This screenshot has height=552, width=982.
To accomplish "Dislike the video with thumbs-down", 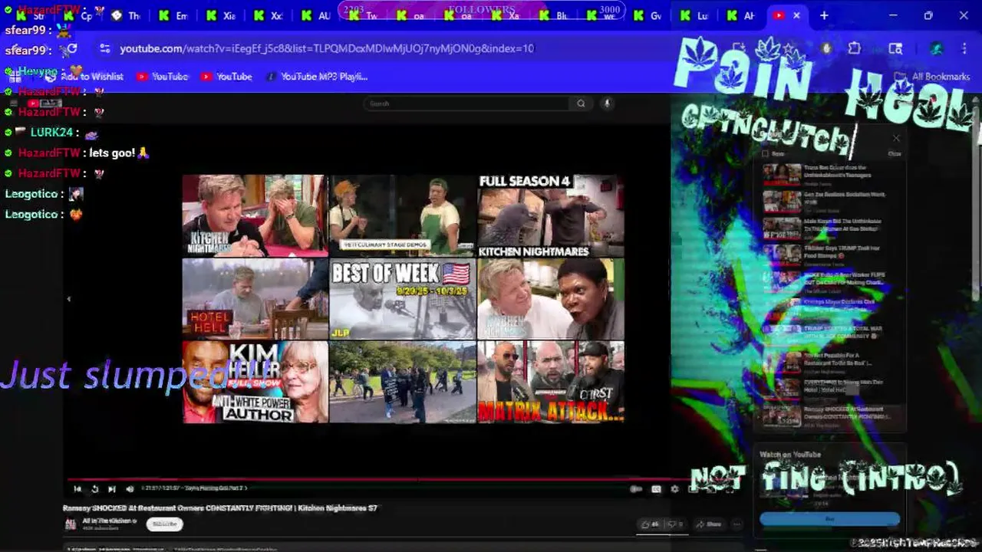I will pyautogui.click(x=675, y=524).
